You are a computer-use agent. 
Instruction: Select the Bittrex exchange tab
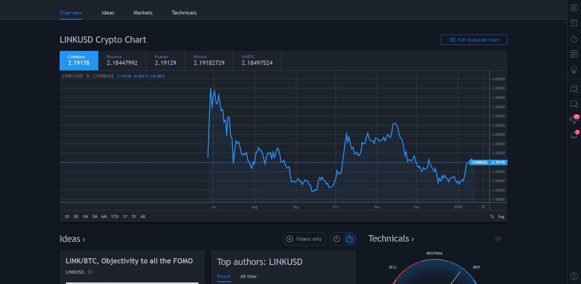209,61
